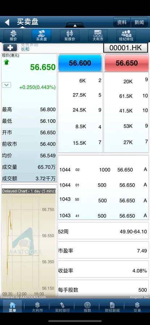Tap the back arrow icon
Image resolution: width=150 pixels, height=325 pixels.
pyautogui.click(x=7, y=22)
